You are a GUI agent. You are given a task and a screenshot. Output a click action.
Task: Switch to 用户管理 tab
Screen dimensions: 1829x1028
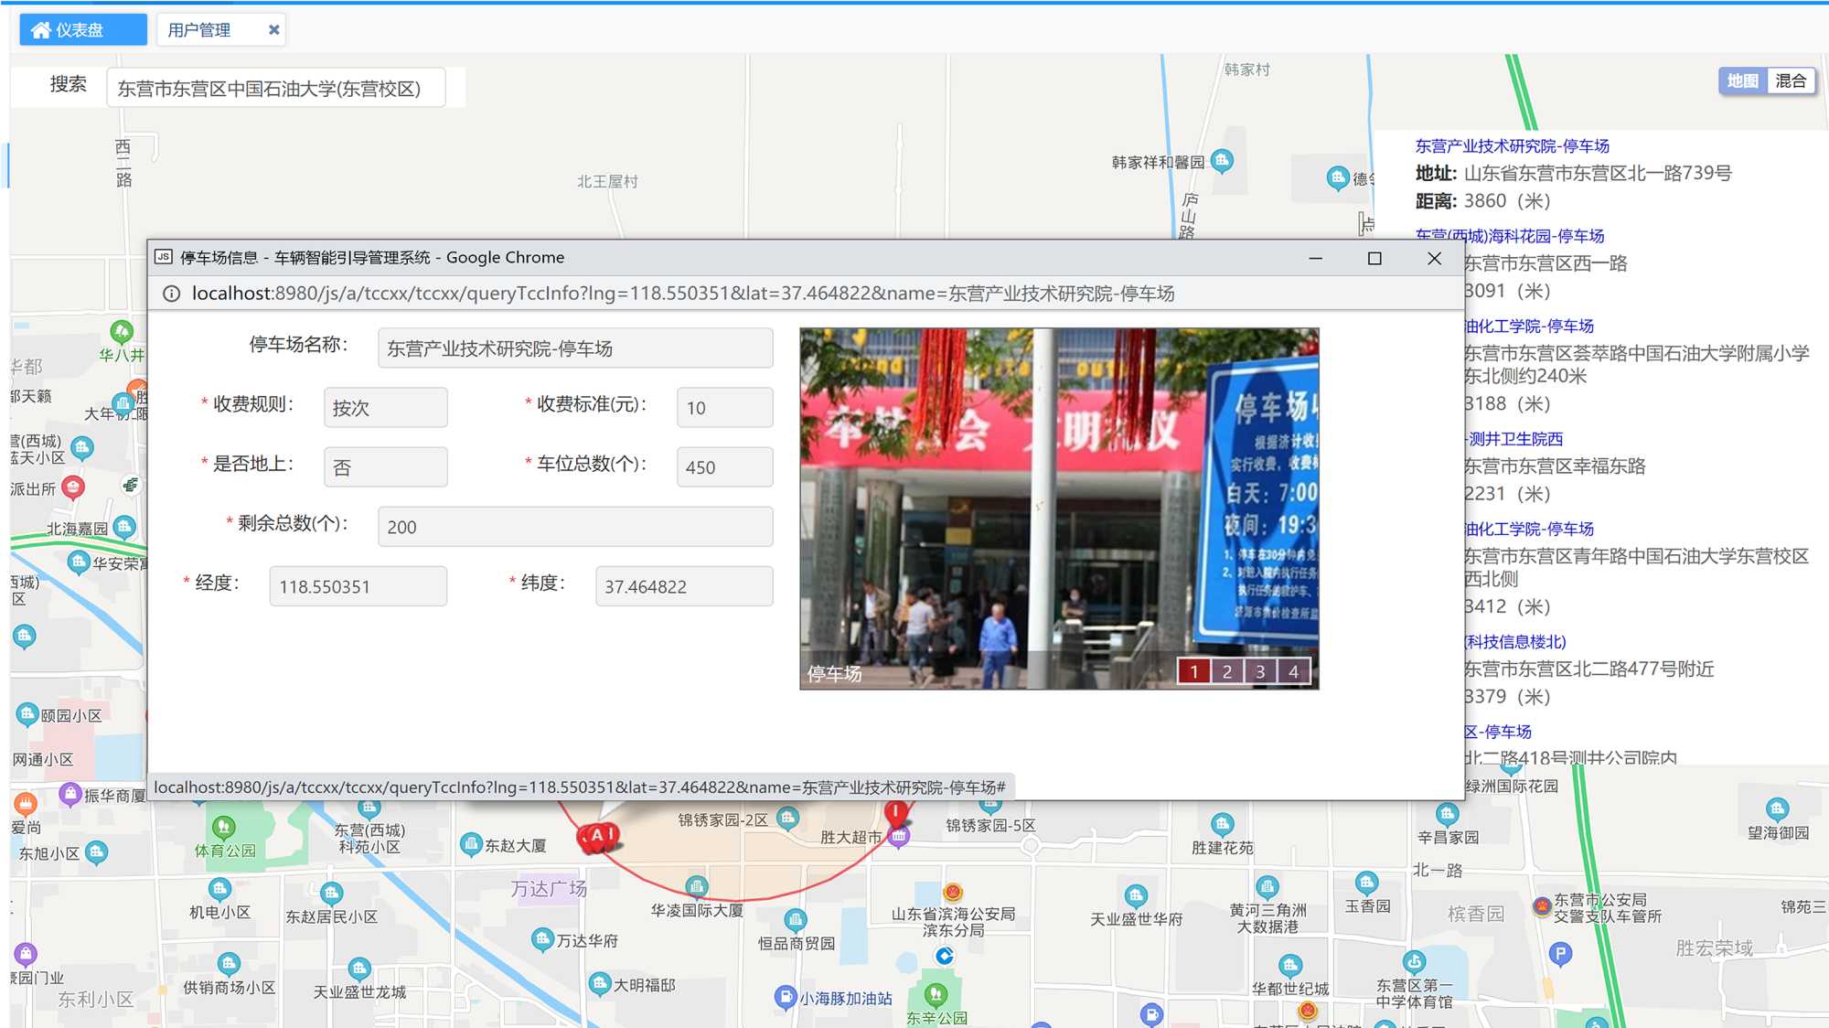point(200,30)
